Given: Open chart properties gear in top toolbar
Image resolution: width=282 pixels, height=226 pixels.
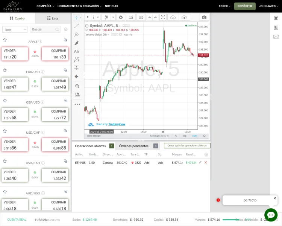Looking at the screenshot, I should click(121, 17).
